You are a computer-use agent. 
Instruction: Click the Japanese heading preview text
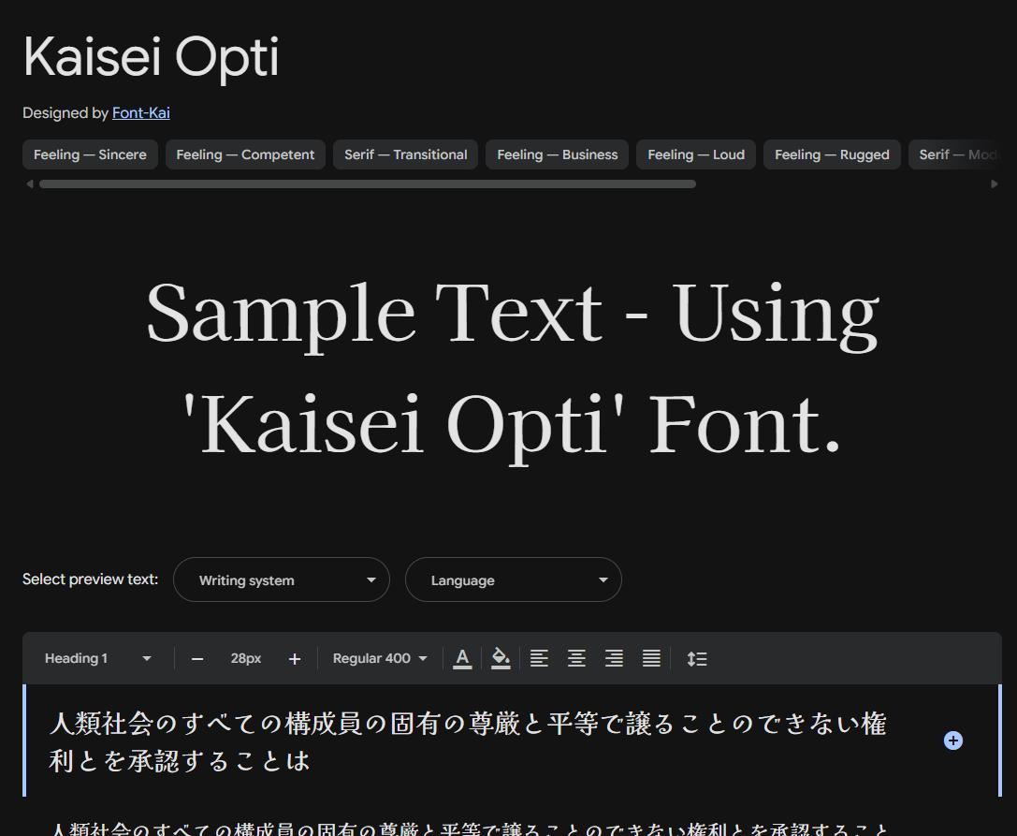pyautogui.click(x=468, y=741)
